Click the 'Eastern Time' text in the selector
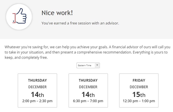 (x=84, y=66)
